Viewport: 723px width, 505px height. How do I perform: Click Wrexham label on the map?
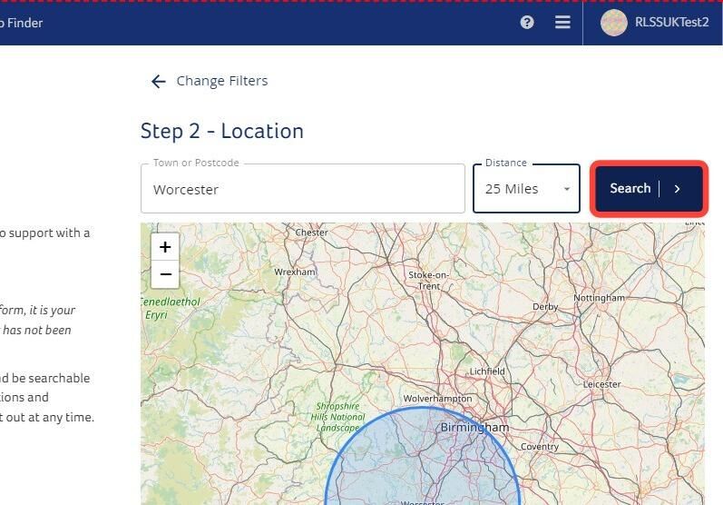pyautogui.click(x=295, y=272)
